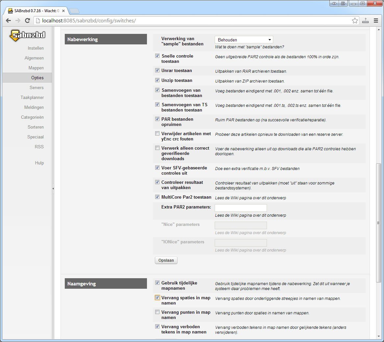Open the Behouden sample-bestanden dropdown
This screenshot has width=384, height=342.
(244, 40)
